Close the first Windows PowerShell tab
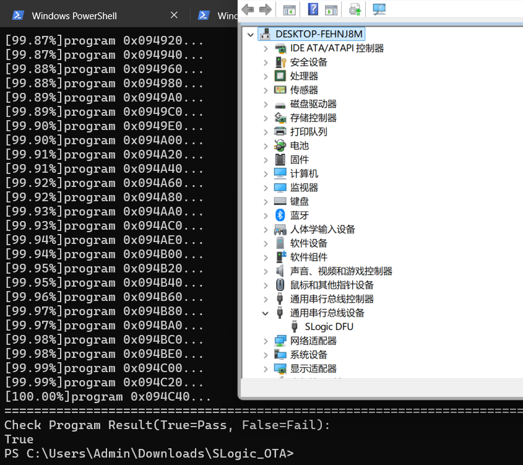523x465 pixels. coord(174,15)
